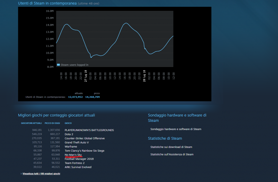Open Football Manager 2018 entry
278x182 pixels.
pyautogui.click(x=79, y=159)
